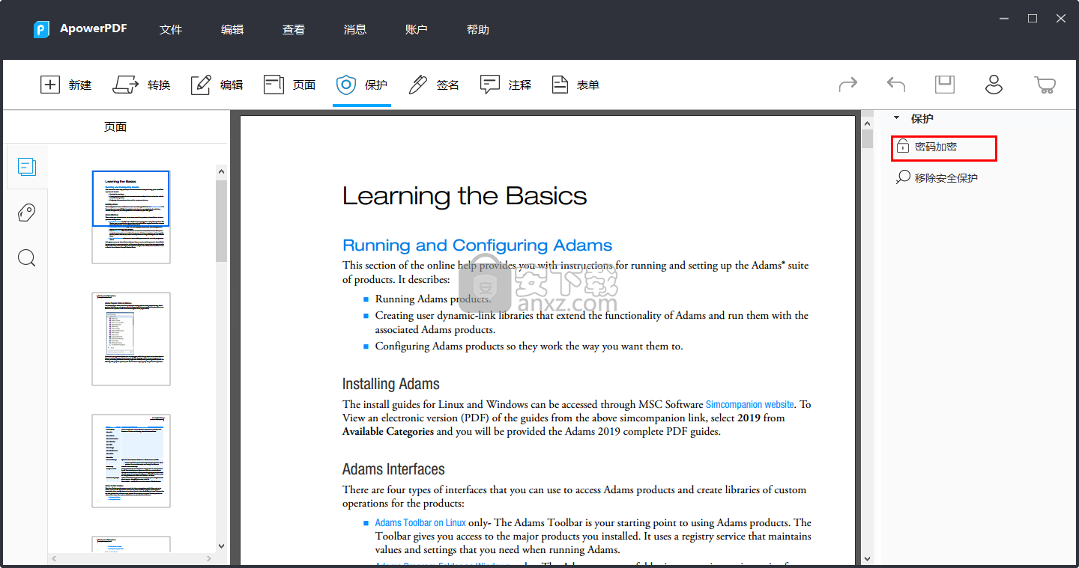Open the 账户 menu

tap(417, 30)
